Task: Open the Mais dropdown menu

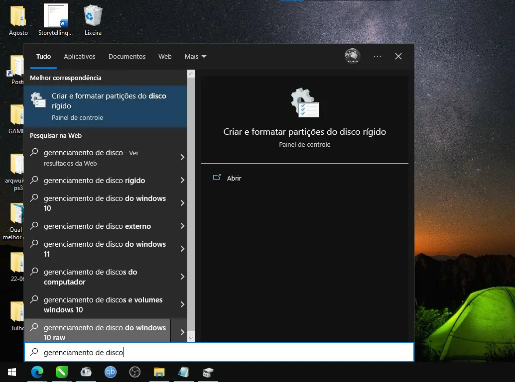Action: coord(195,56)
